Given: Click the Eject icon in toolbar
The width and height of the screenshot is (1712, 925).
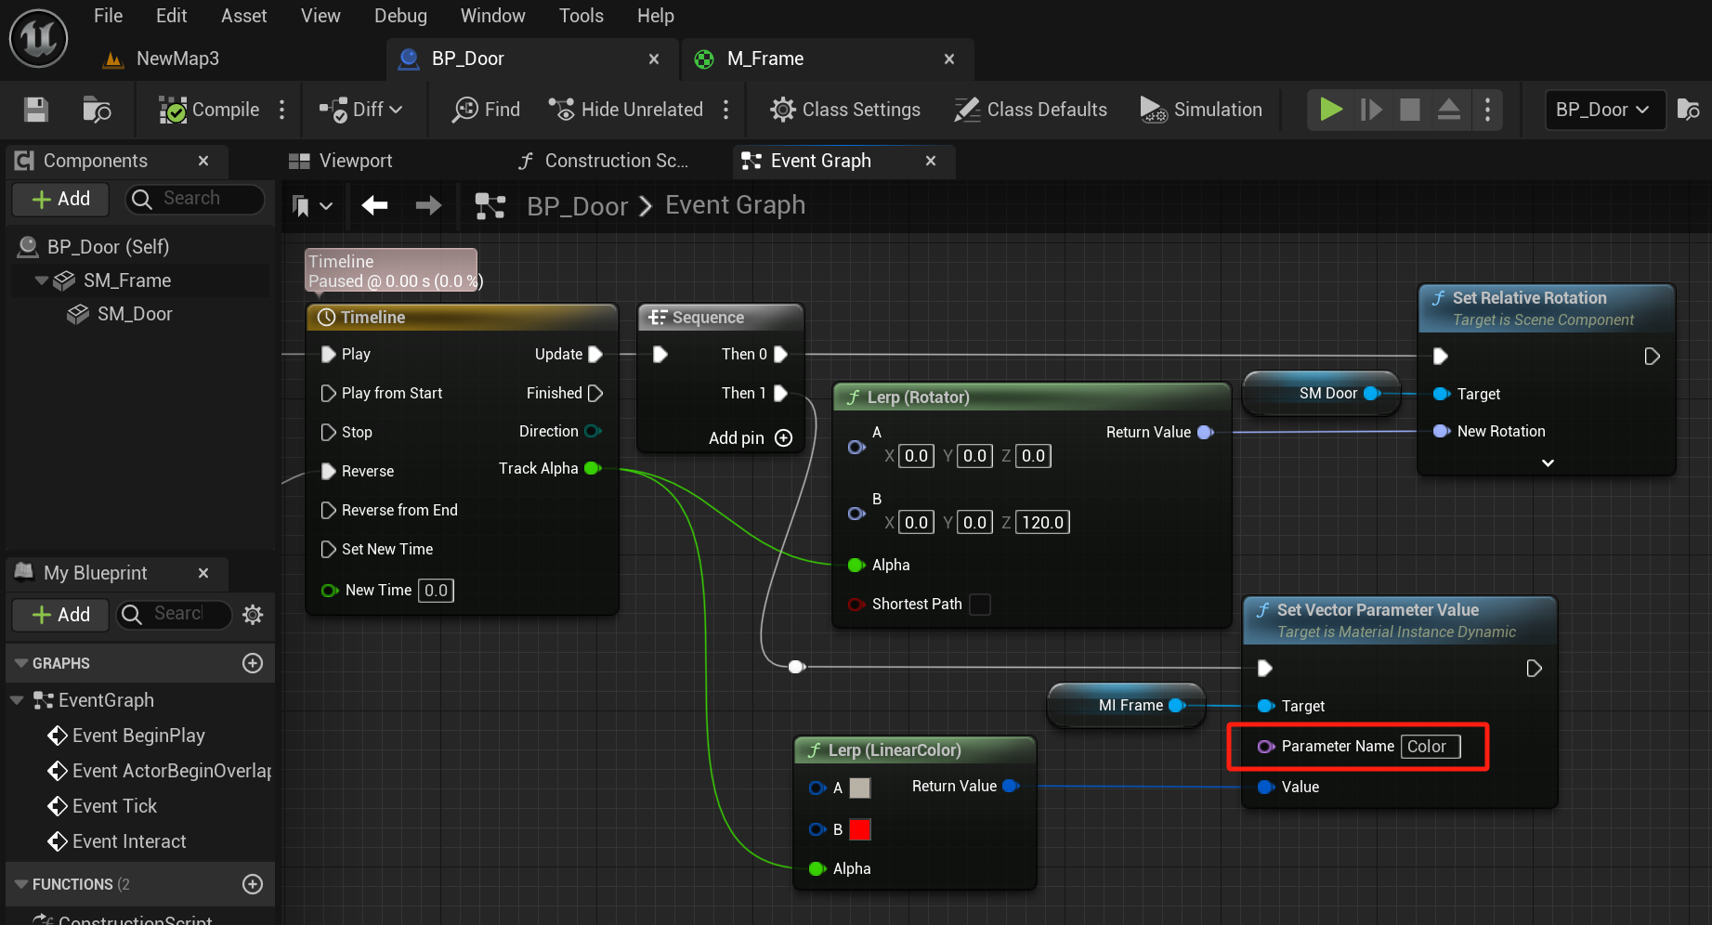Looking at the screenshot, I should 1449,110.
